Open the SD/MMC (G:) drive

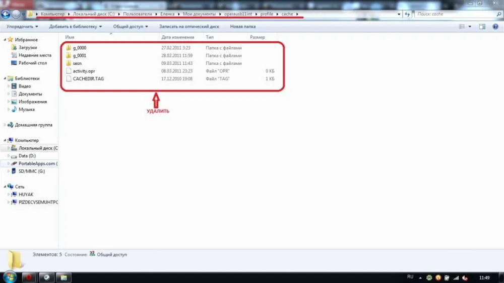coord(31,171)
